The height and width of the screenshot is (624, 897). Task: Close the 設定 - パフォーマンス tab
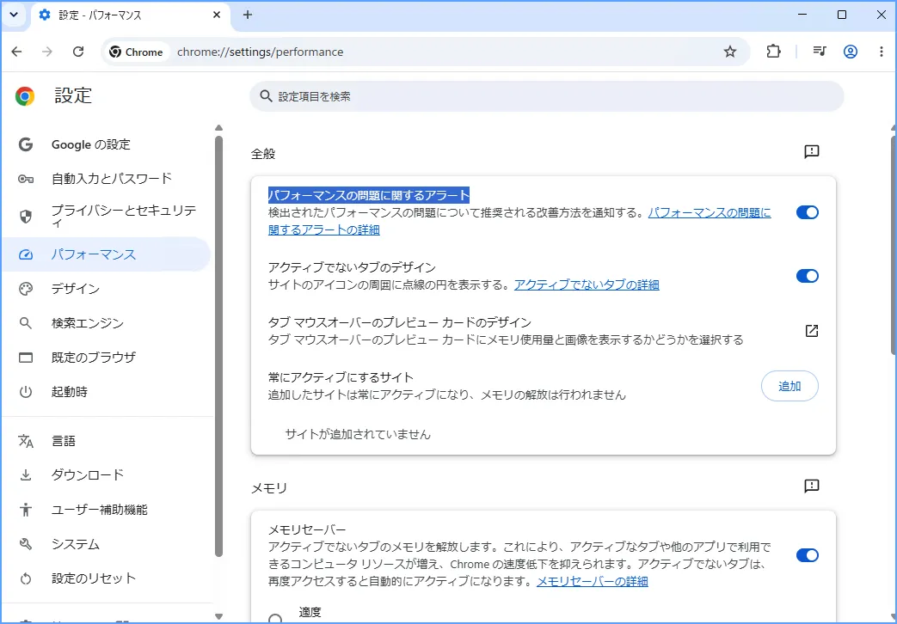pyautogui.click(x=216, y=15)
